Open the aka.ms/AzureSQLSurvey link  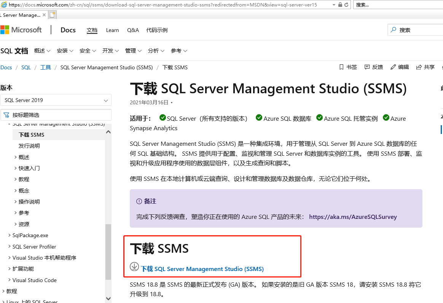[x=353, y=217]
